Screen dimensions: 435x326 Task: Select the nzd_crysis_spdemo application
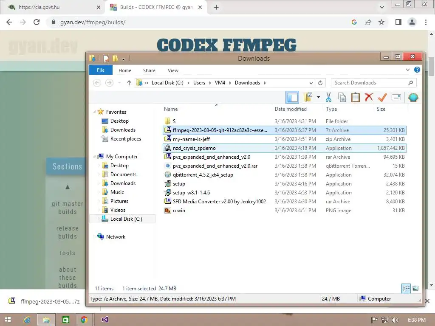(x=285, y=148)
